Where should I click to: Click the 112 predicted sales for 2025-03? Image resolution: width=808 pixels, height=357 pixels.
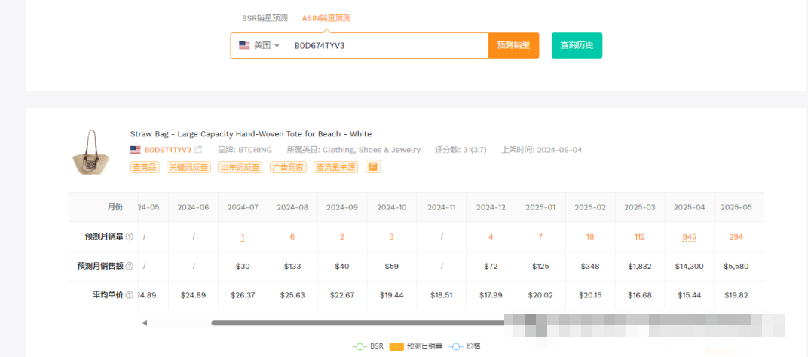click(x=639, y=237)
